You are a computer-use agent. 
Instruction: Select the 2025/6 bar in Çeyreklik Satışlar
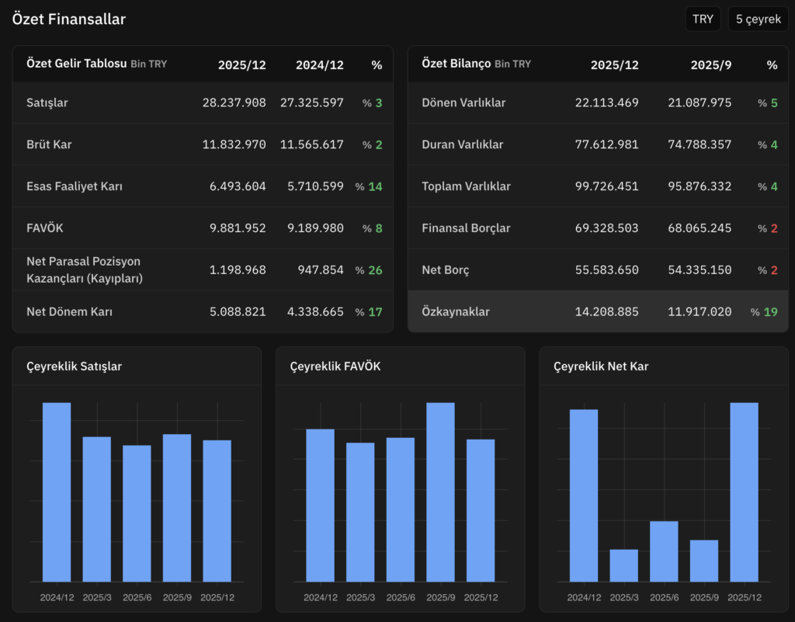[137, 513]
